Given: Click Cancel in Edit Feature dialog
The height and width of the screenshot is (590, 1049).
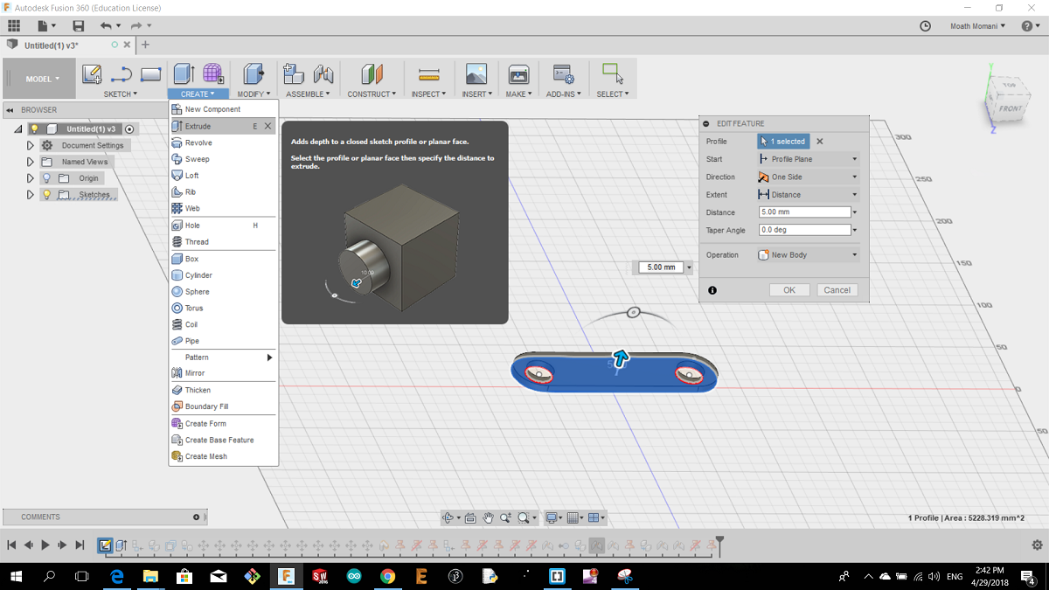Looking at the screenshot, I should point(837,290).
